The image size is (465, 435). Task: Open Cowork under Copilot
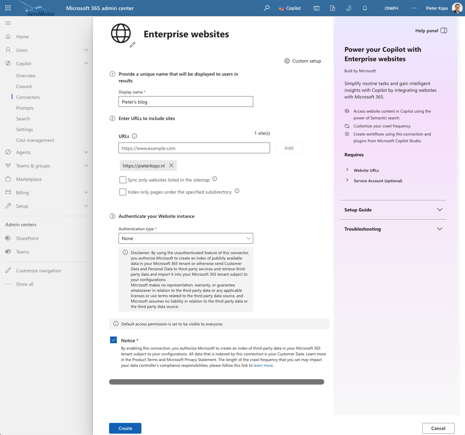pyautogui.click(x=24, y=86)
